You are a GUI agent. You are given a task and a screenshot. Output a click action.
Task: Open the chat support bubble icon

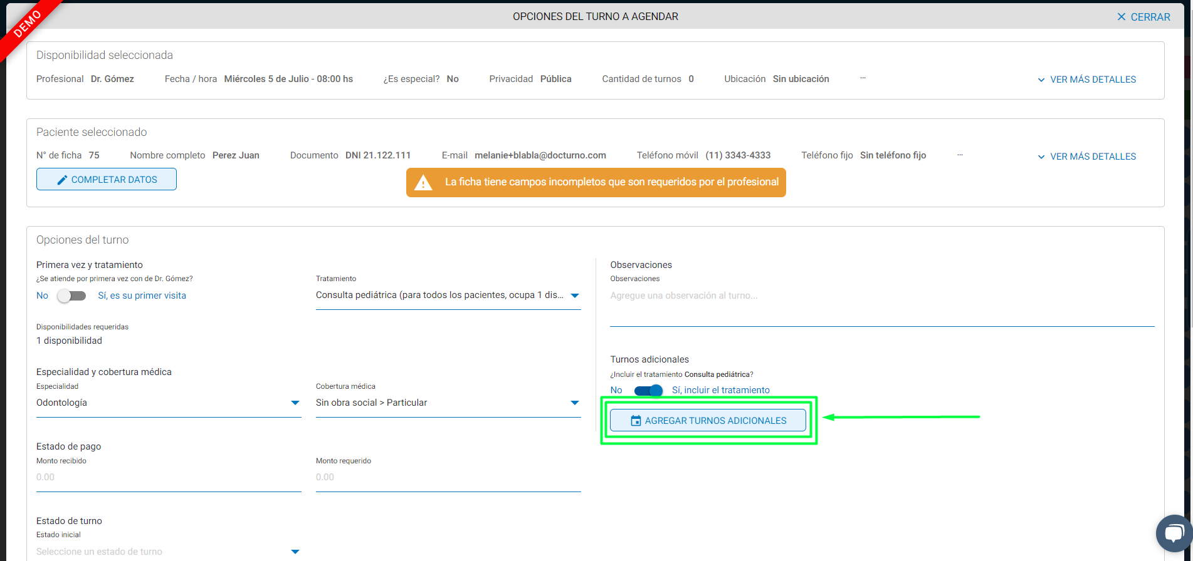[1174, 533]
